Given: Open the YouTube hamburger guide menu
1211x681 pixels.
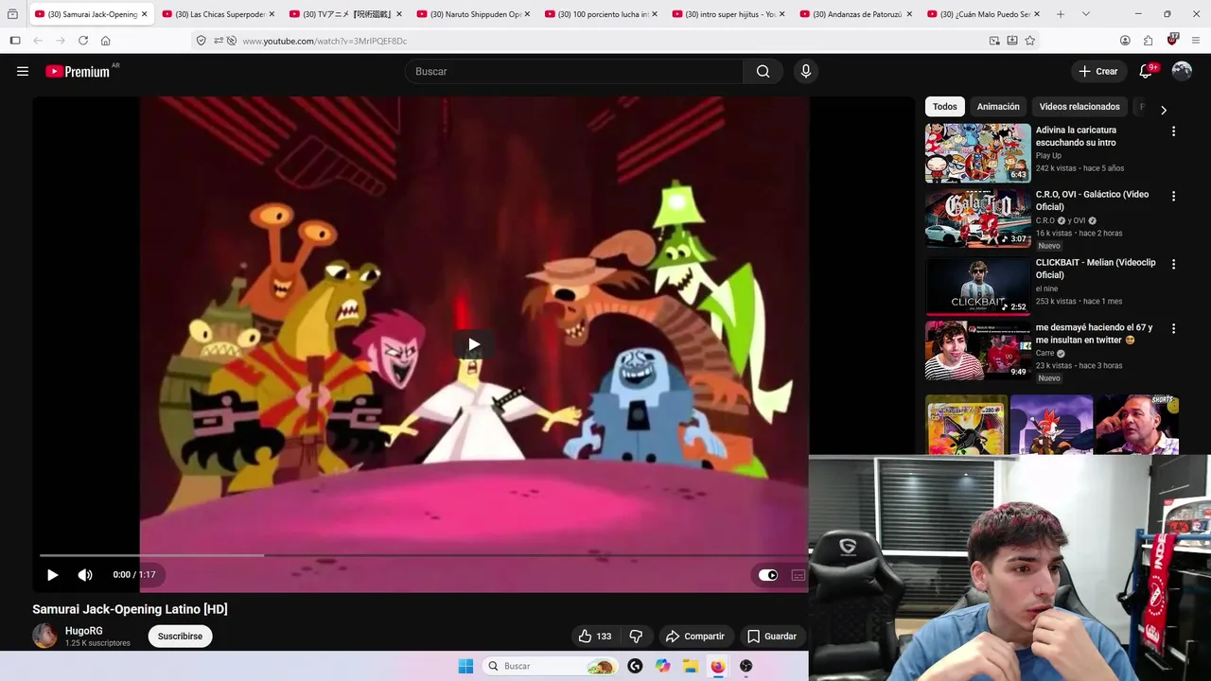Looking at the screenshot, I should point(23,71).
